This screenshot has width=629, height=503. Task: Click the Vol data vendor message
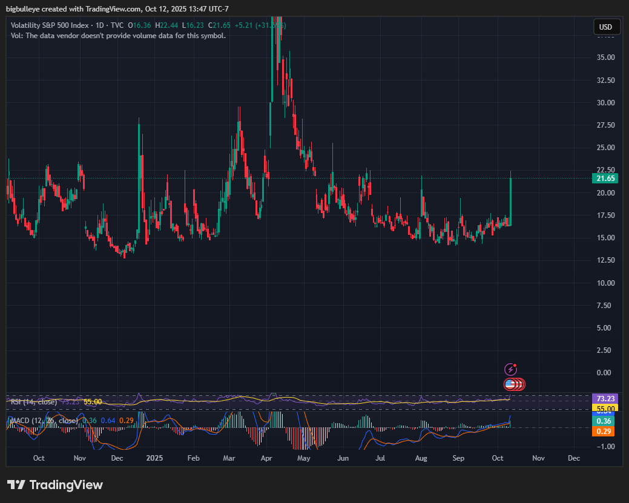[118, 36]
